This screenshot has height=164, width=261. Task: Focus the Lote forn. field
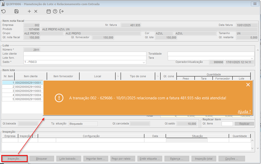85,58
